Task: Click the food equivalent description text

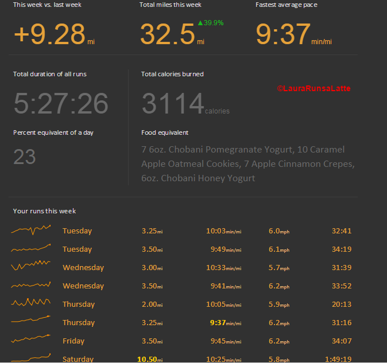Action: [248, 164]
